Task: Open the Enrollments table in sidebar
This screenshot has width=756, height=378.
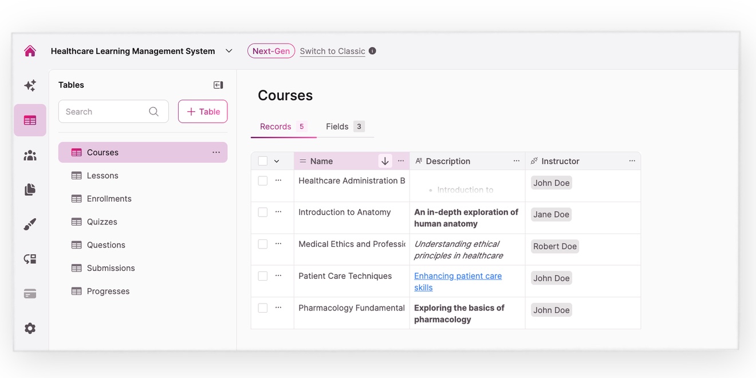Action: click(x=109, y=199)
